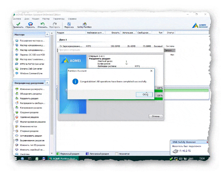Screen dimensions: 222x172
Task: Click the Отмена button in progress window
Action: (x=155, y=116)
